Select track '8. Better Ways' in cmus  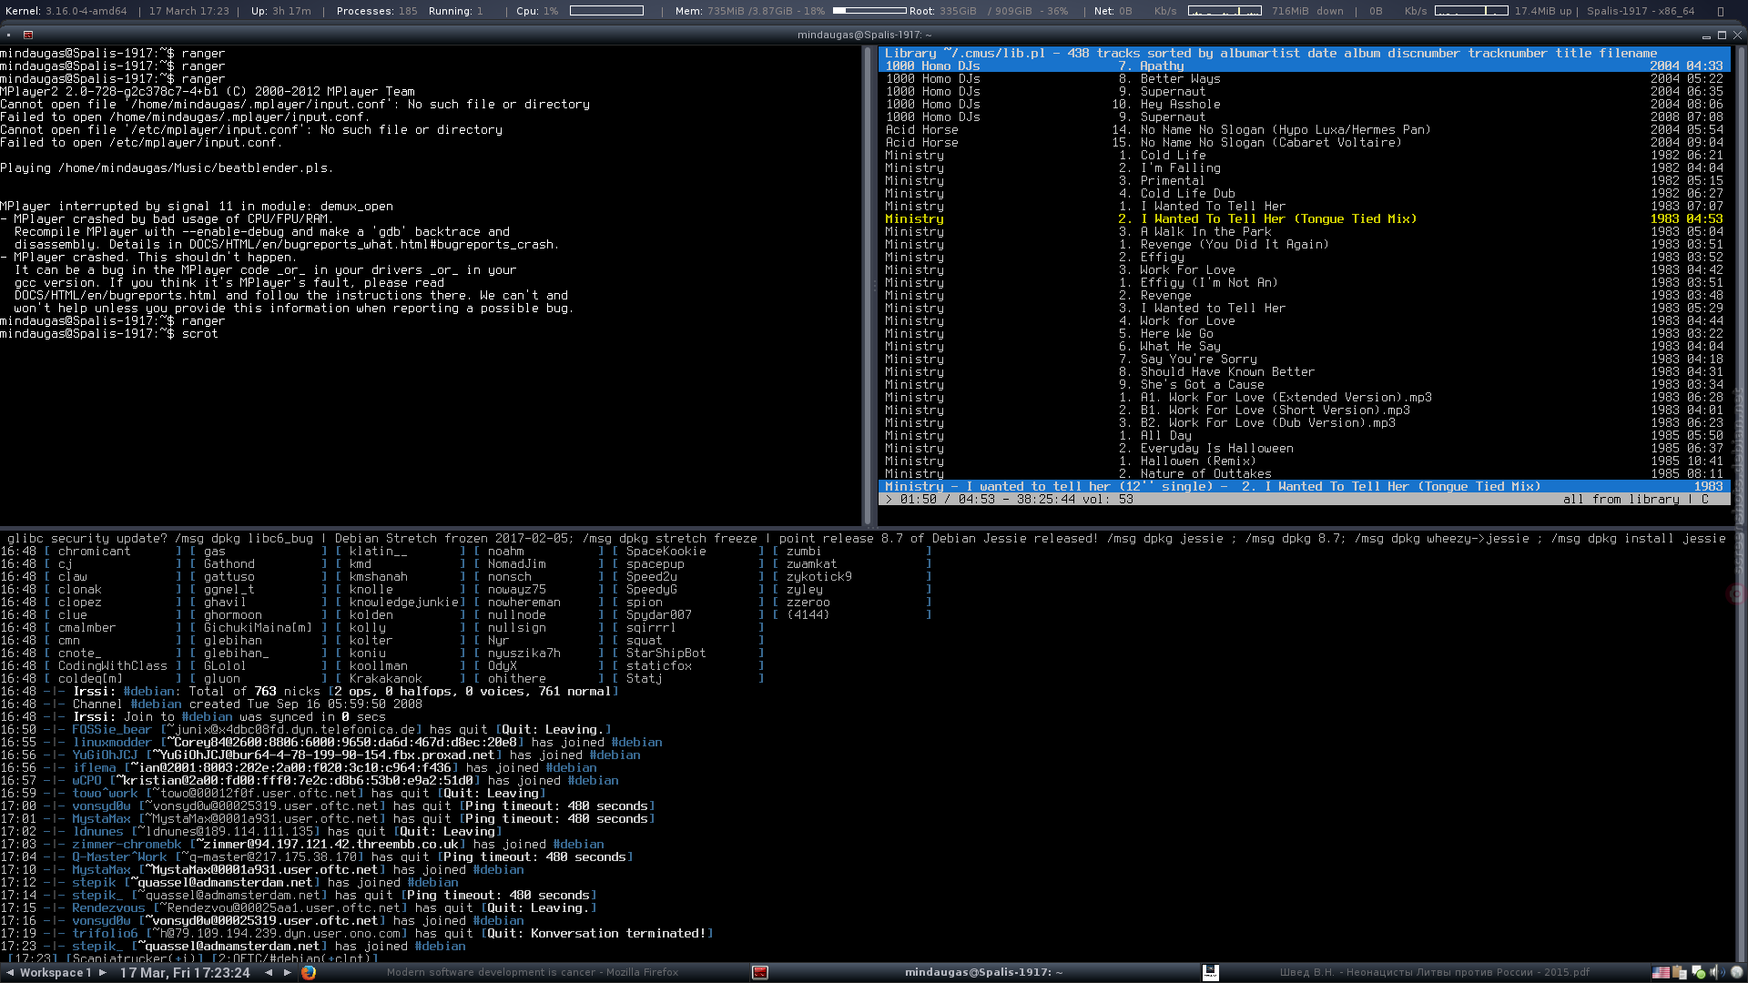pos(1304,79)
